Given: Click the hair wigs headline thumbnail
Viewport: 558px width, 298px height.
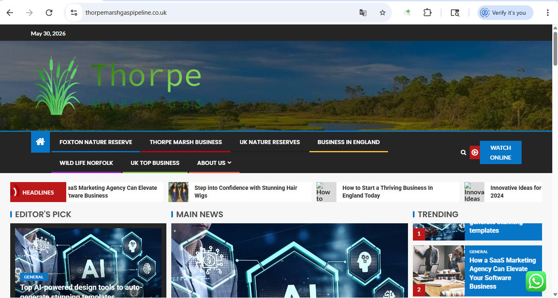Looking at the screenshot, I should [x=178, y=192].
